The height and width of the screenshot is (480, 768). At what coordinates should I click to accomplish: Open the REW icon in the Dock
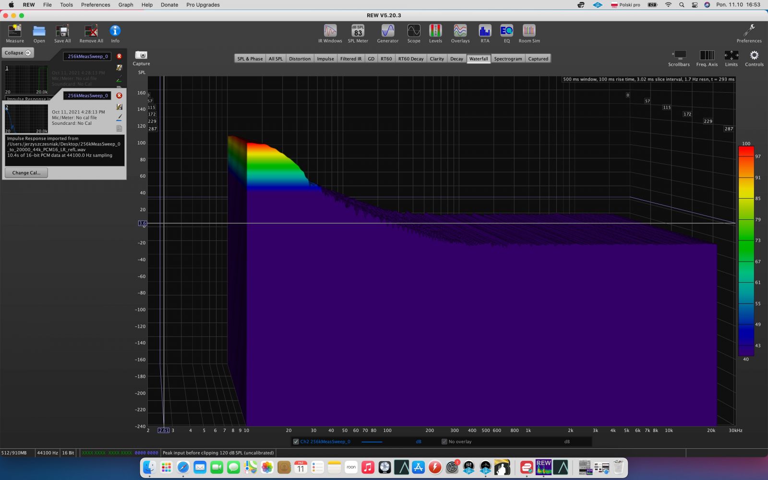click(x=543, y=467)
